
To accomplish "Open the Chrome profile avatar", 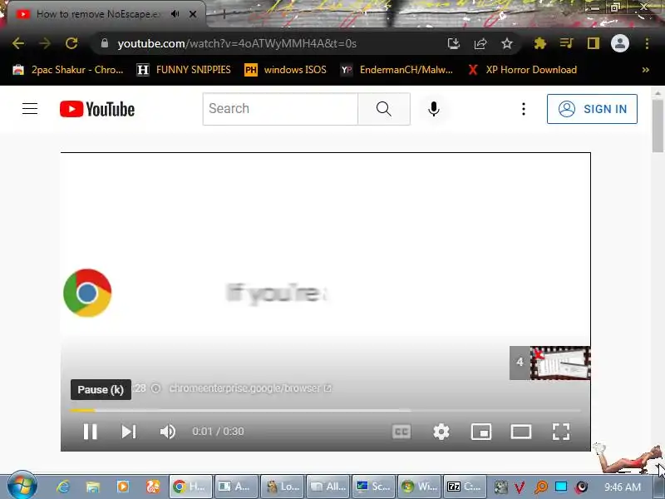I will click(619, 43).
